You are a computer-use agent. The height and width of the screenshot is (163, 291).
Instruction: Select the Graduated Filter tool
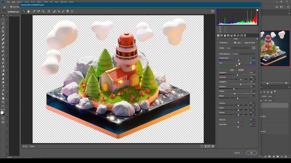(x=68, y=11)
